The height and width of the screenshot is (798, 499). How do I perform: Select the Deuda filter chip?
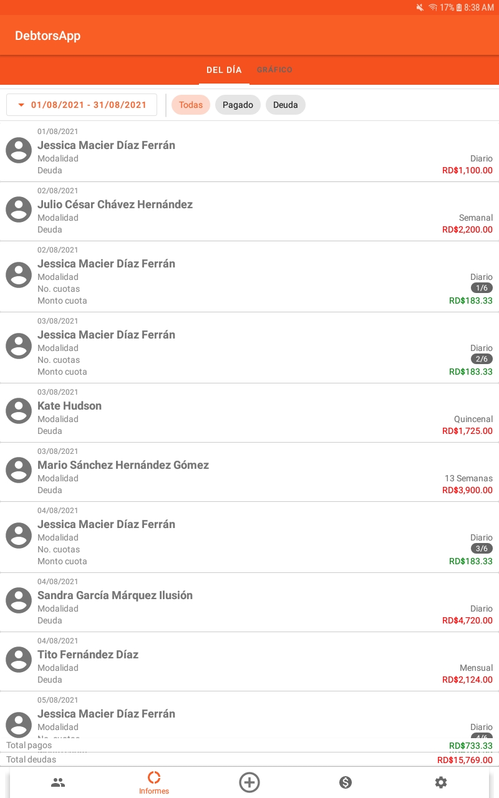pos(286,105)
